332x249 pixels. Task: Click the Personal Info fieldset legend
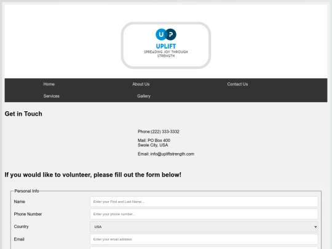point(26,191)
